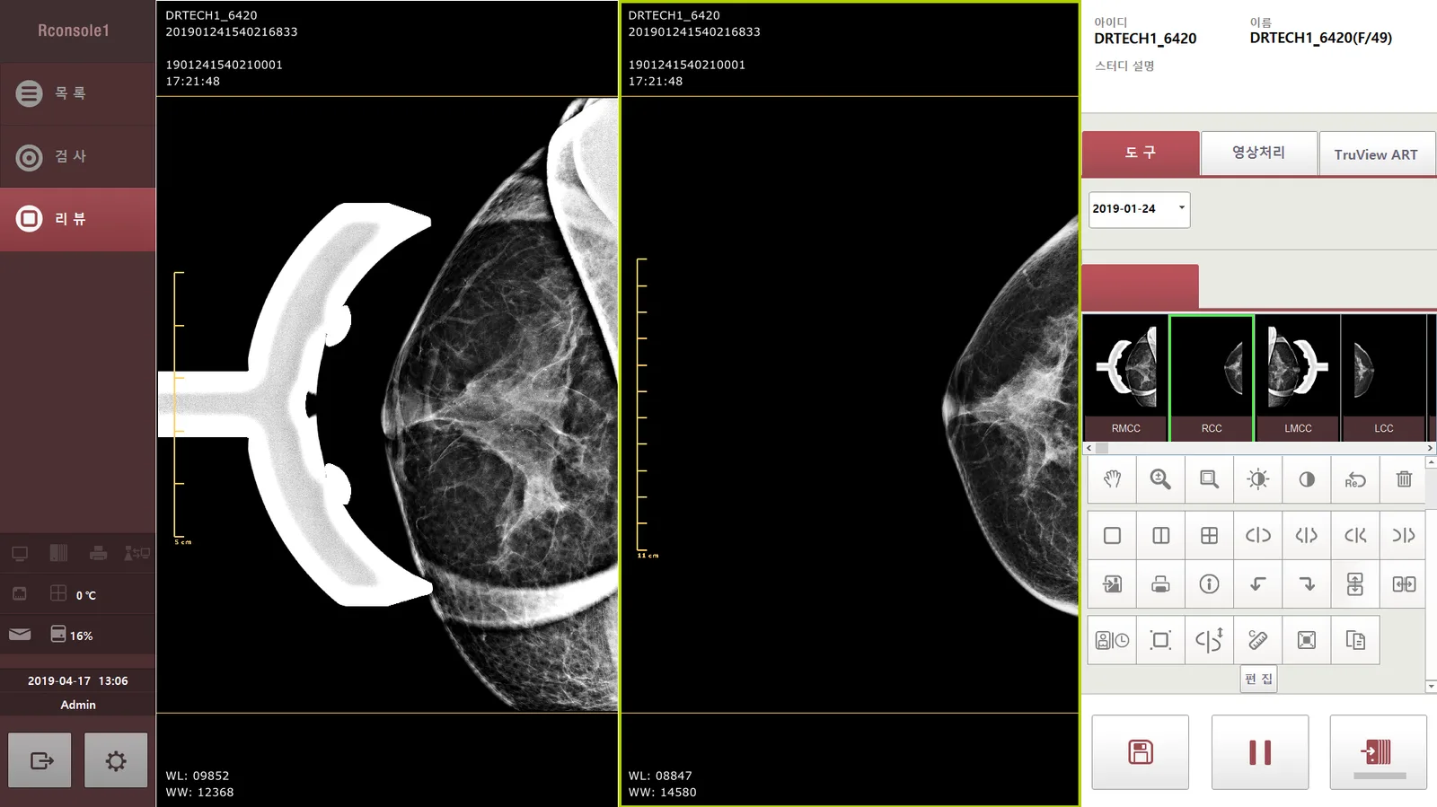The image size is (1437, 807).
Task: Open the TruView ART tab
Action: (x=1377, y=154)
